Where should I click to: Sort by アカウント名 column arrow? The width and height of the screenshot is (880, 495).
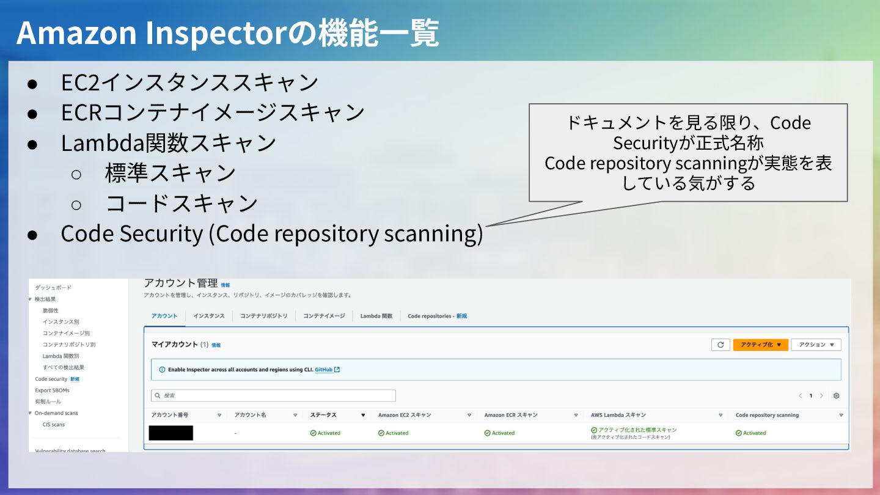(295, 415)
